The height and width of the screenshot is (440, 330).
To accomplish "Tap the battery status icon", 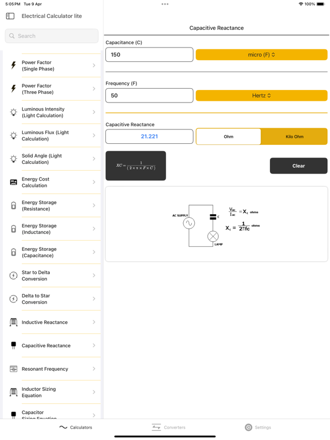I will tap(320, 4).
